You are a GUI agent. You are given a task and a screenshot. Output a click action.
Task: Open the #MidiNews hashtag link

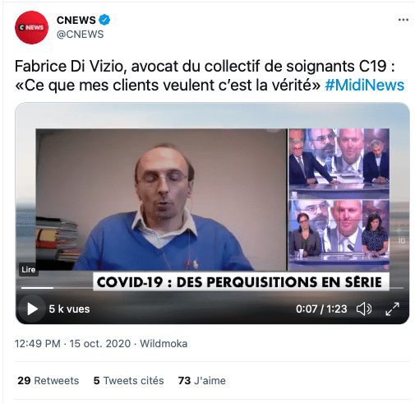coord(364,85)
